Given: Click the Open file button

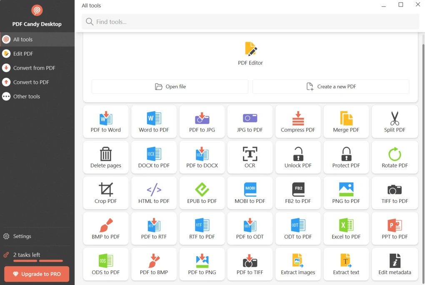Looking at the screenshot, I should click(170, 87).
